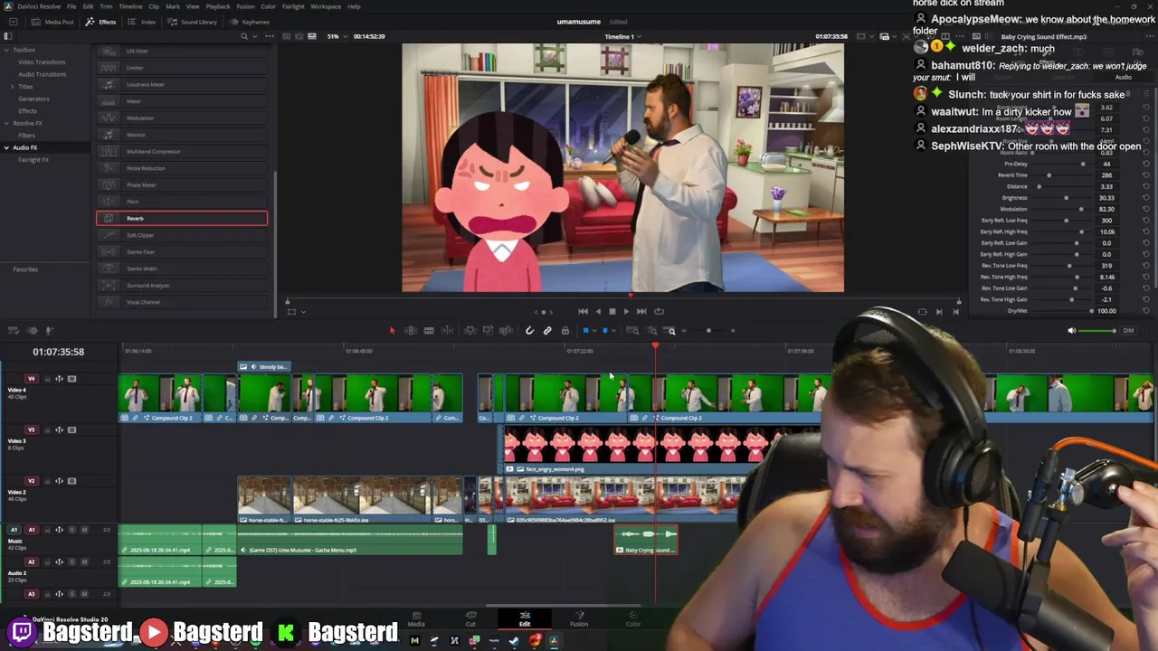
Task: Click the timeline zoom slider
Action: tap(707, 331)
